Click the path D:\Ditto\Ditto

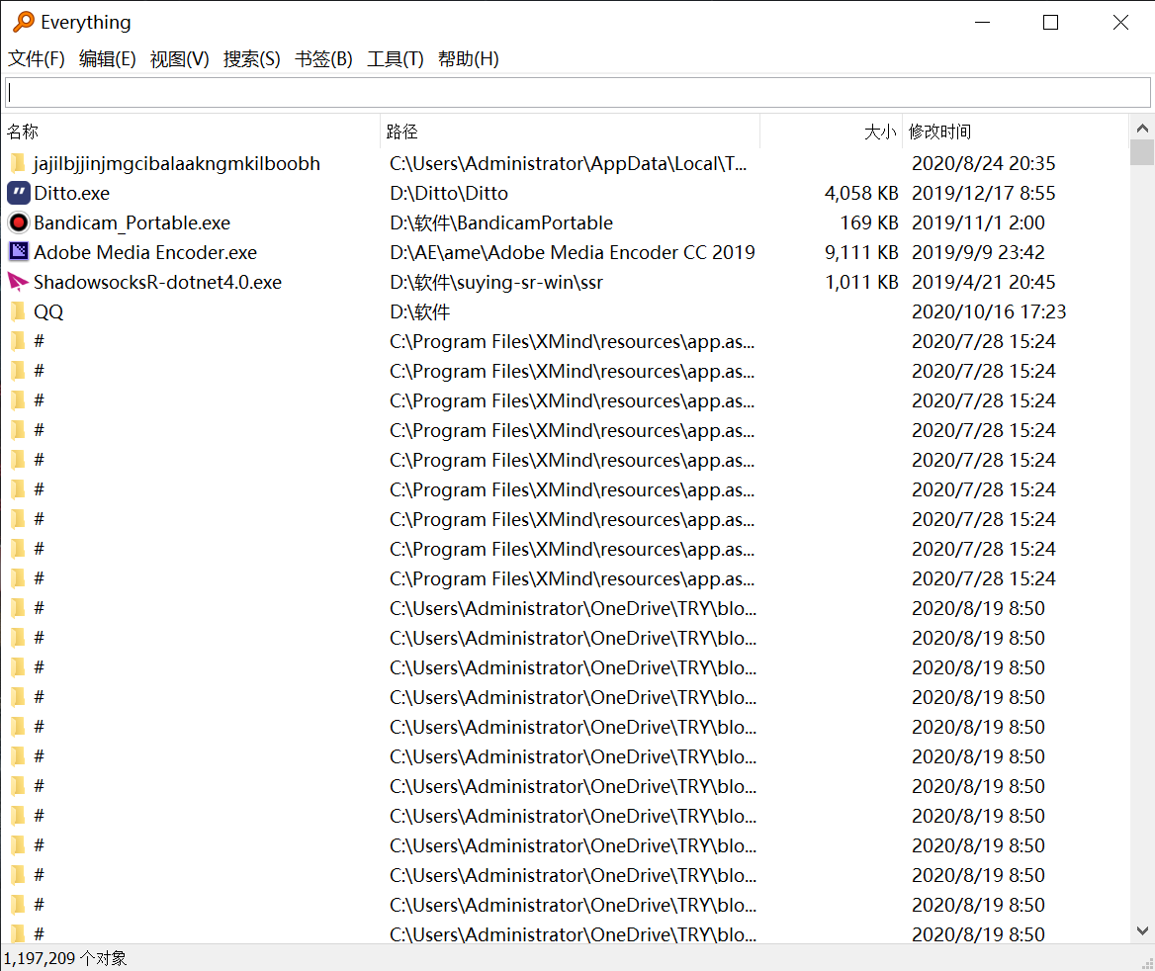coord(449,193)
